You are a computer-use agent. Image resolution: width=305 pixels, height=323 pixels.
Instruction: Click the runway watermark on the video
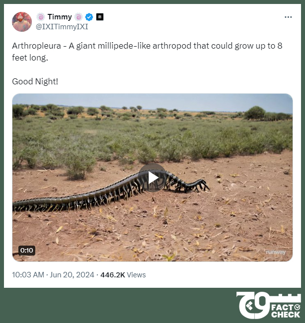(x=276, y=252)
